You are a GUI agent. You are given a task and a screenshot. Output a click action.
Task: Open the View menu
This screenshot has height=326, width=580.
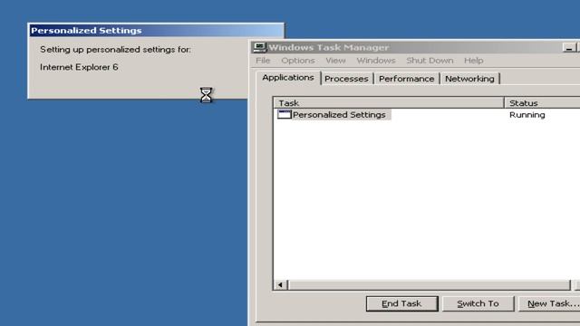pyautogui.click(x=335, y=61)
